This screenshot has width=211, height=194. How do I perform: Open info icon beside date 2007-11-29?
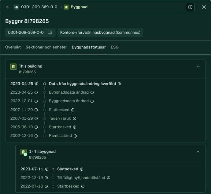click(x=36, y=110)
